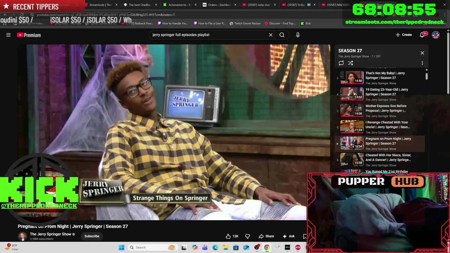This screenshot has width=450, height=253.
Task: Open the Kick bookmark
Action: pos(306,23)
